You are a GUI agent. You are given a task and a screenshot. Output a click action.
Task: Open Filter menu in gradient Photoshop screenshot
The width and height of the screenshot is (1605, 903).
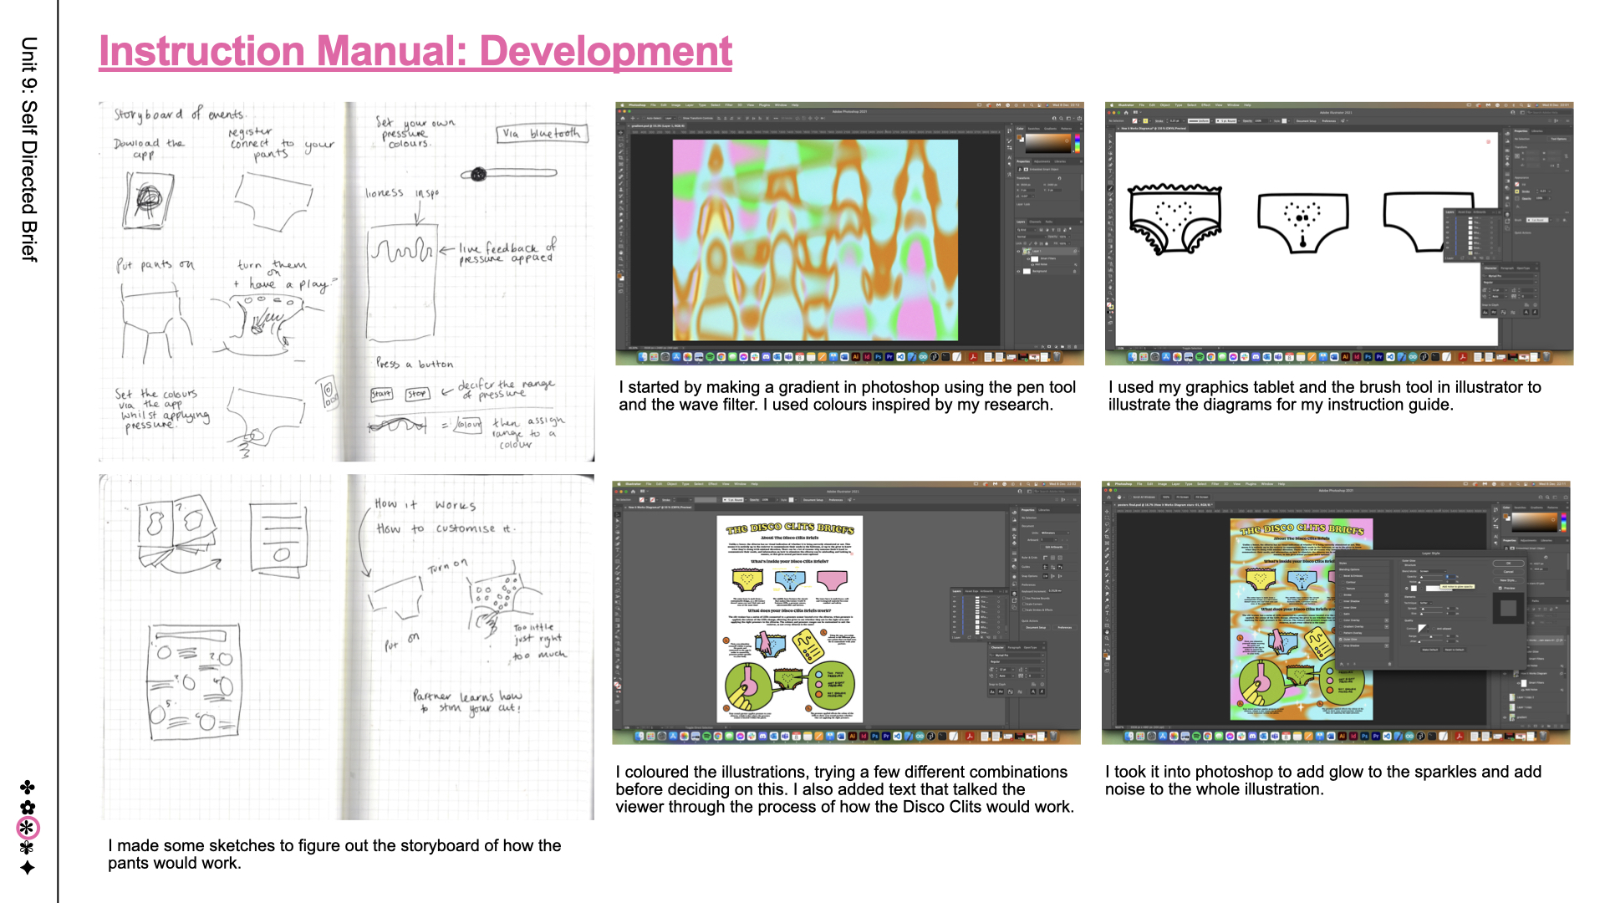729,105
